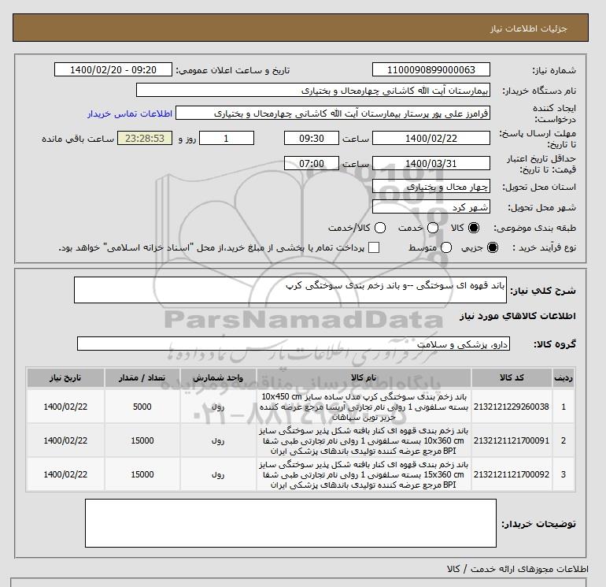Click the request creator name field
Viewport: 606px width, 587px height.
[333, 113]
